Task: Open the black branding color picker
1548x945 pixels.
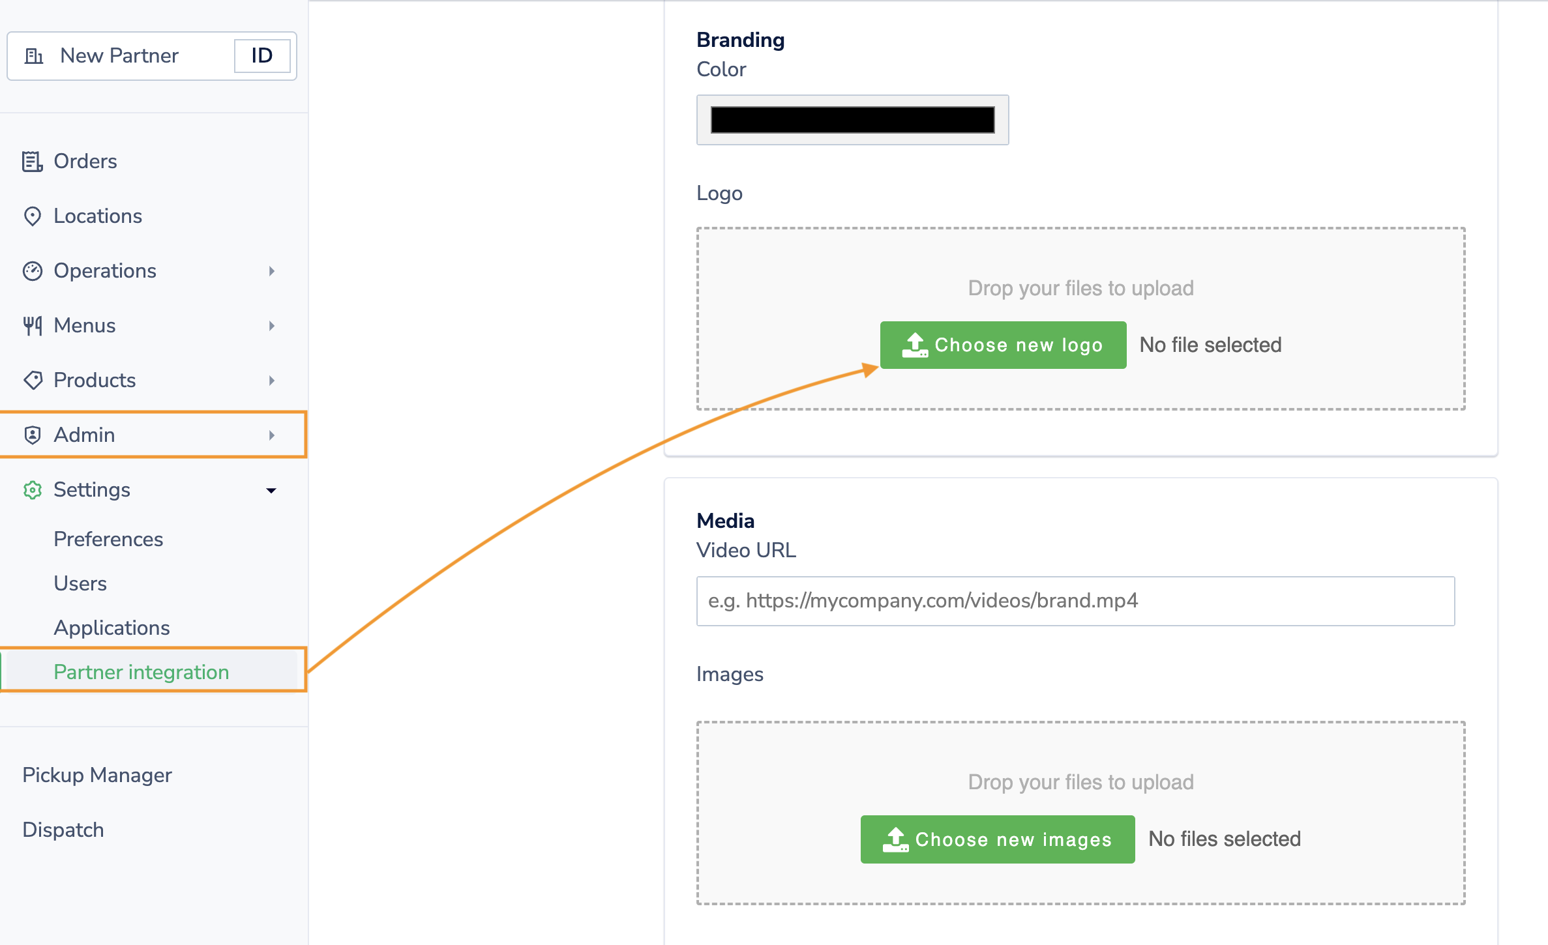Action: [x=852, y=120]
